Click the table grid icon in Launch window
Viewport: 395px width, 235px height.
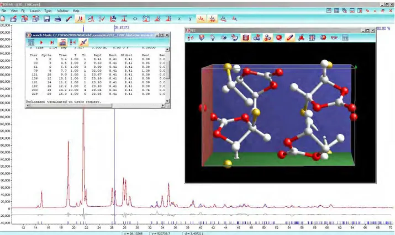coord(31,42)
